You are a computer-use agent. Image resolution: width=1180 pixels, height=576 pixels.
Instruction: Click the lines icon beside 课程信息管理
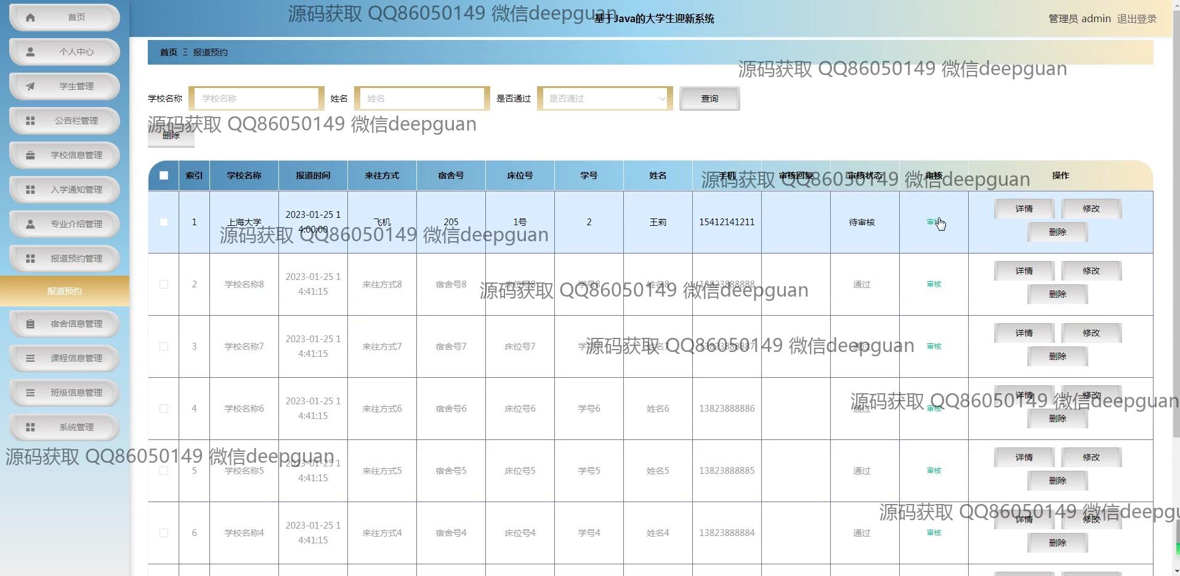(x=30, y=358)
